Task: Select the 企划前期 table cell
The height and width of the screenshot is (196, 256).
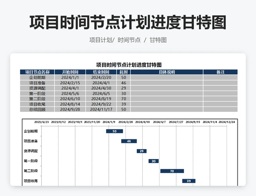Action: click(37, 77)
